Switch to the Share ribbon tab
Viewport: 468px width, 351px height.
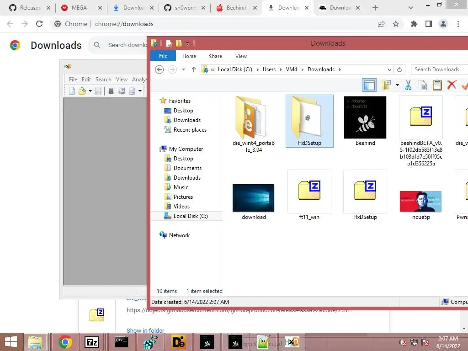point(215,56)
